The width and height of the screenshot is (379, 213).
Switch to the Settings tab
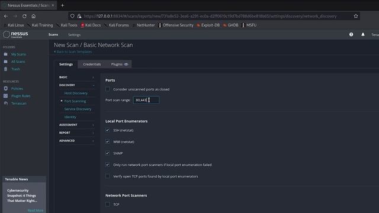66,64
